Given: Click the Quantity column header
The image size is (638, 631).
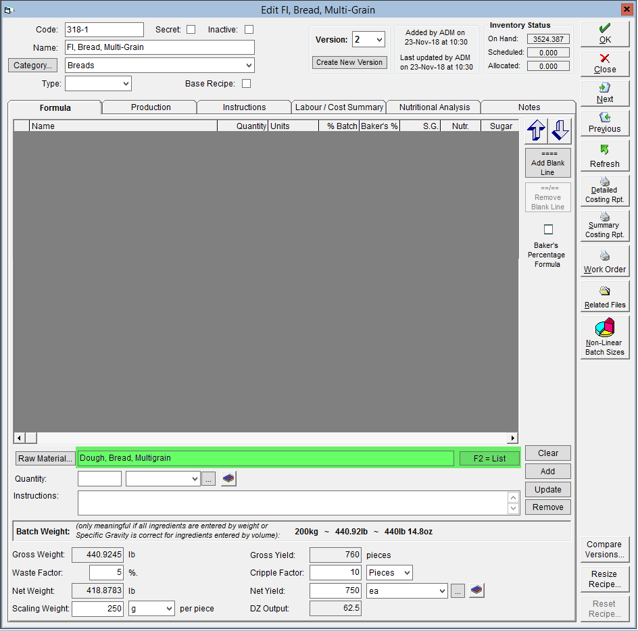Looking at the screenshot, I should (x=243, y=126).
